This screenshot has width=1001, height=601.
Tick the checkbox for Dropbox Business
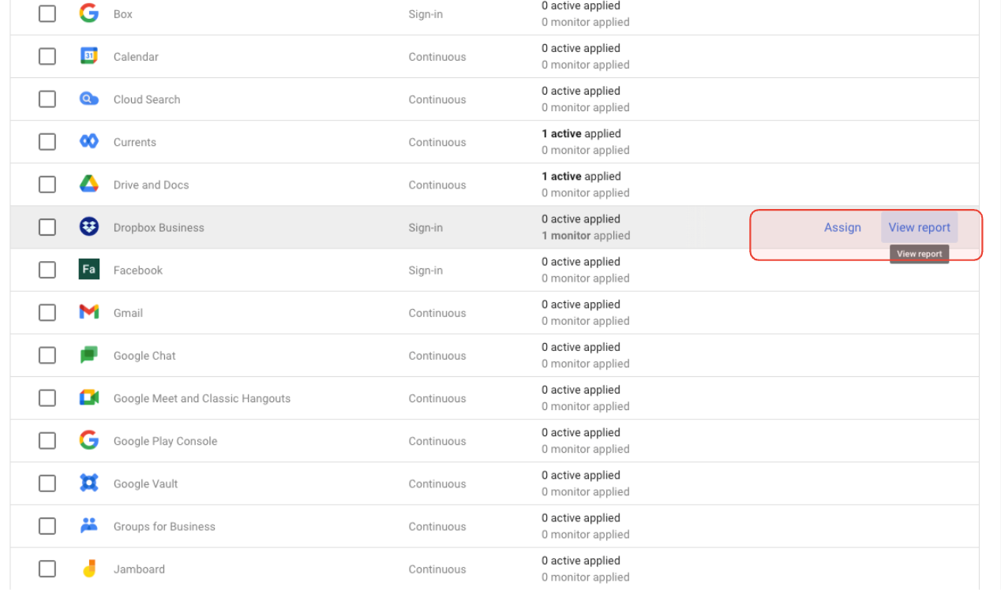point(47,227)
